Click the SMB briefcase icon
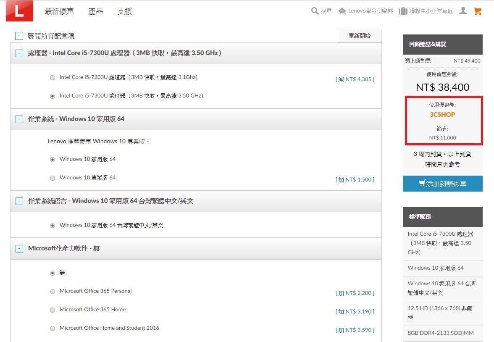Viewport: 494px width, 342px height. coord(403,11)
